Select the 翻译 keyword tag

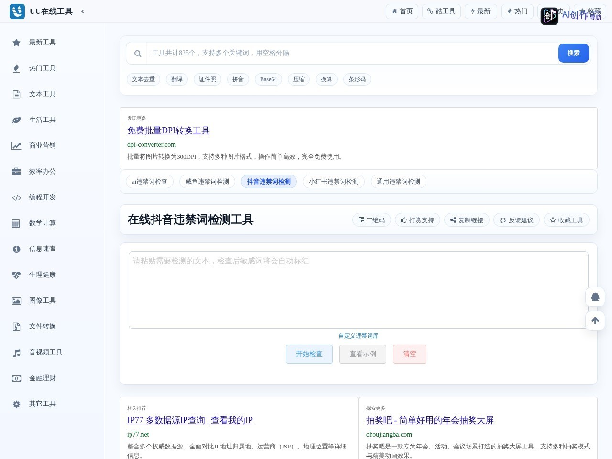177,79
